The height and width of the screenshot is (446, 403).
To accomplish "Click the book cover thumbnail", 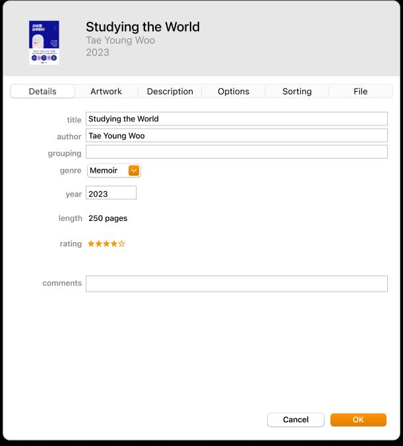I will click(44, 42).
